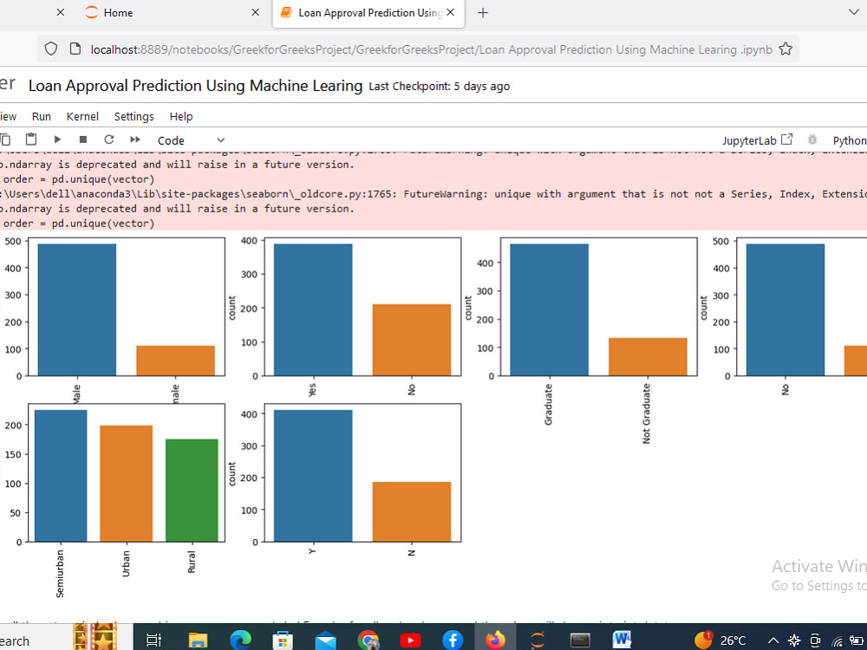Screen dimensions: 867x650
Task: Open the Kernel menu
Action: click(82, 116)
